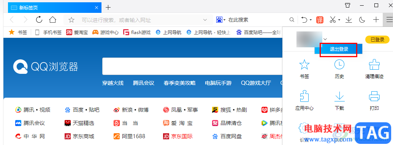Click QQ浏览器 logo
Image resolution: width=393 pixels, height=145 pixels.
[46, 67]
